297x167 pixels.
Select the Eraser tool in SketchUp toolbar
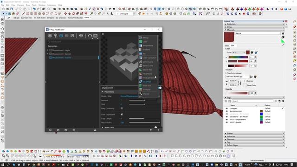(18, 13)
